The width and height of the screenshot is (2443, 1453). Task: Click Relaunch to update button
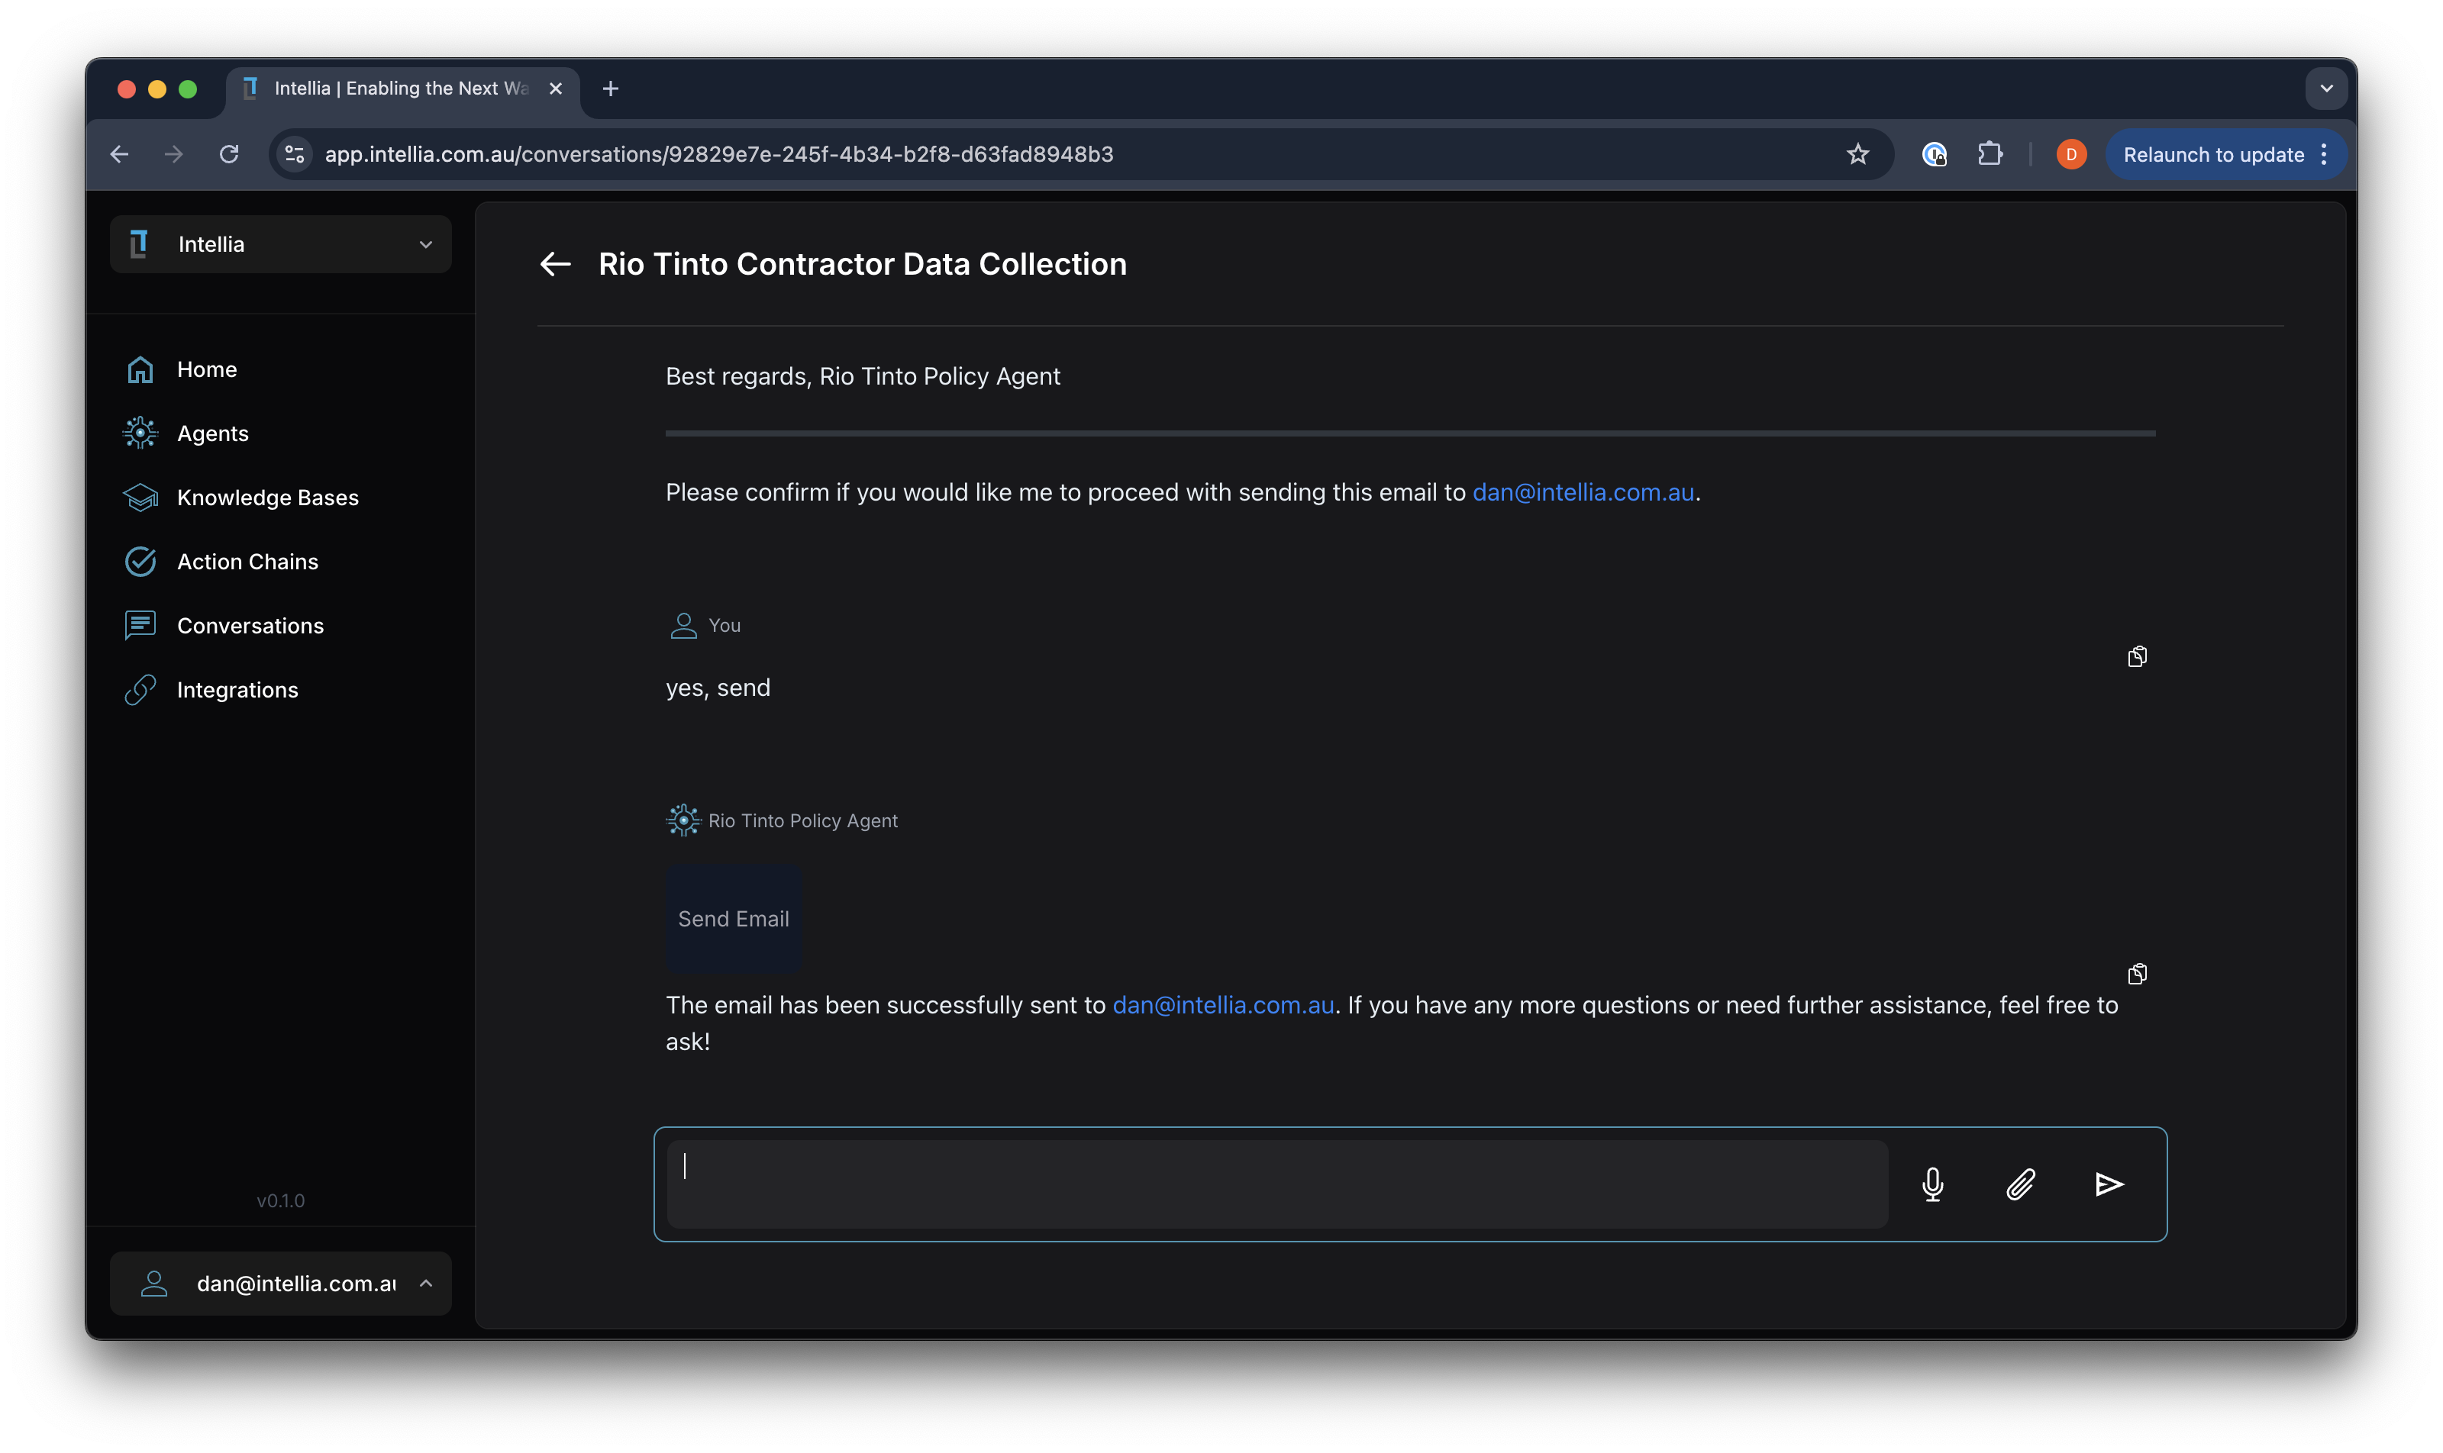coord(2212,153)
